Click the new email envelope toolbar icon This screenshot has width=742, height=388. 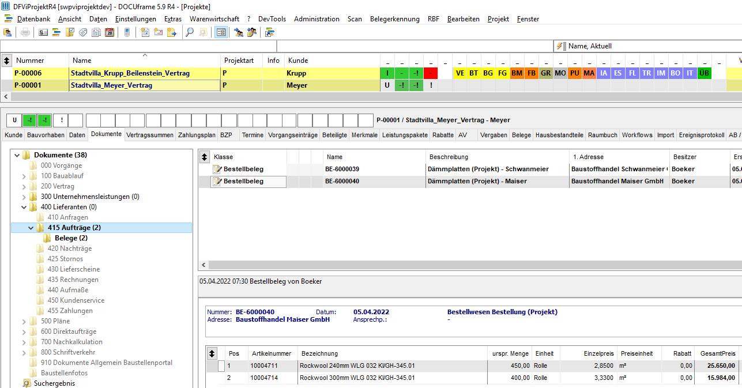pyautogui.click(x=158, y=32)
